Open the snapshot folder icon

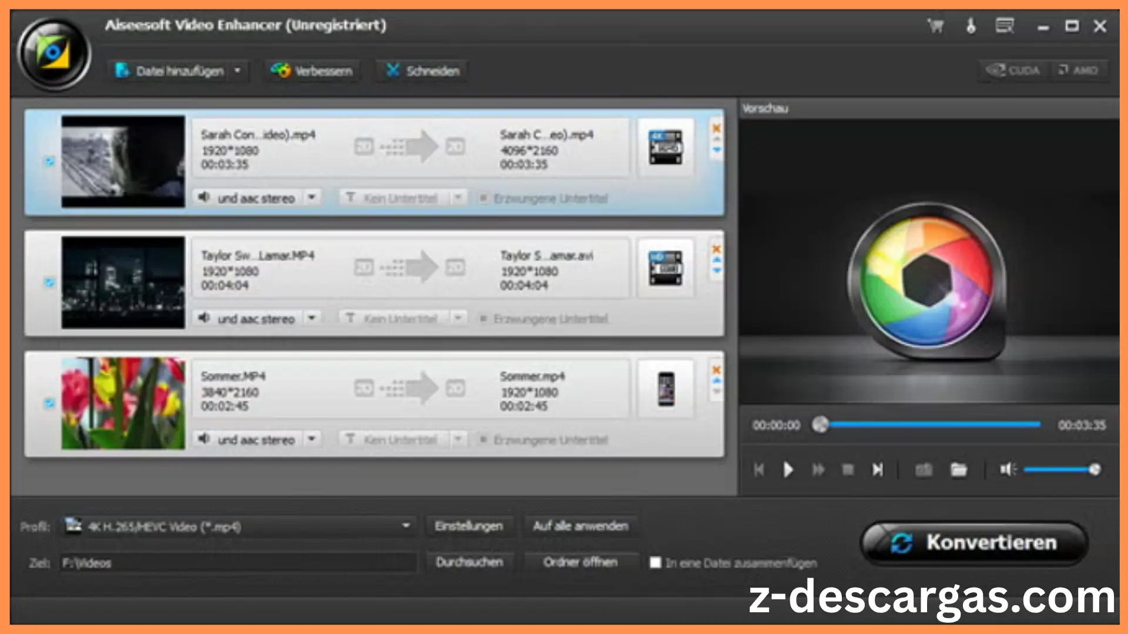pyautogui.click(x=959, y=470)
